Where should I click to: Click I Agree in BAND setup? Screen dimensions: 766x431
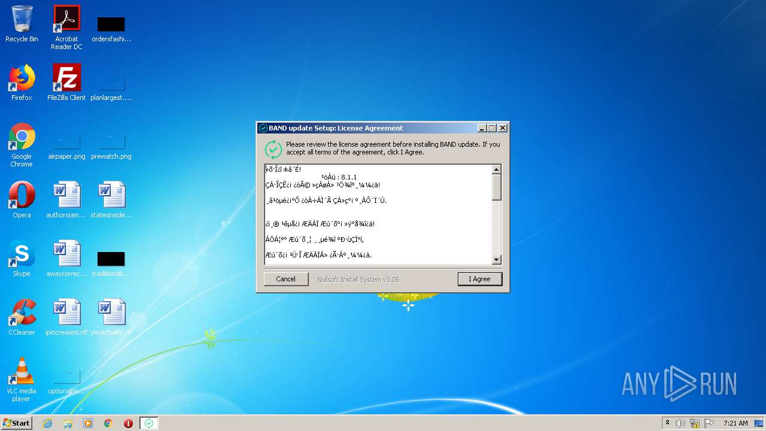(479, 279)
